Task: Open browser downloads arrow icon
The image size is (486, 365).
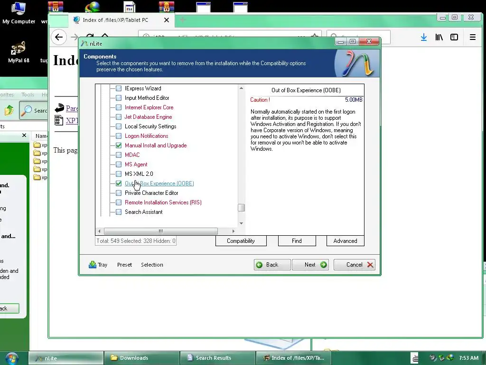Action: coord(424,37)
